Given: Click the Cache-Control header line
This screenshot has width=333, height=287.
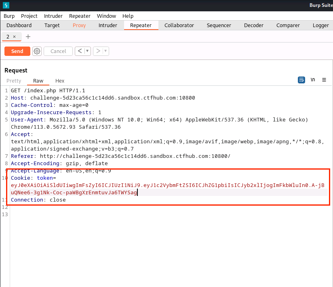Looking at the screenshot, I should [x=50, y=105].
